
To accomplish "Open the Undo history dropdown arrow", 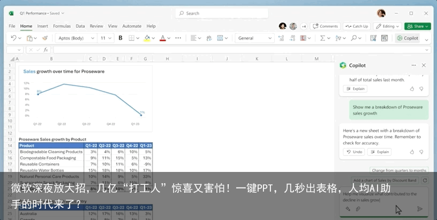I will 20,38.
